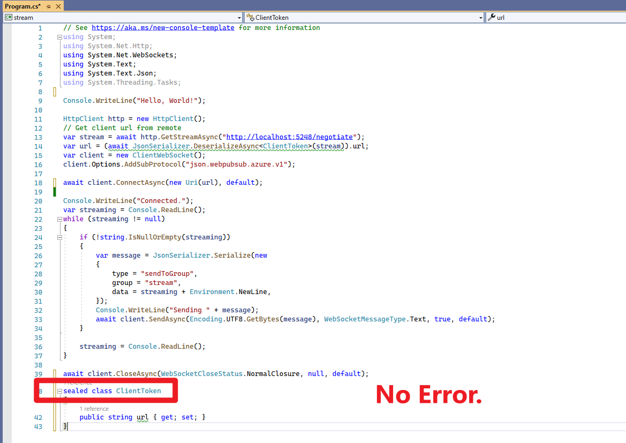Collapse the sealed class ClientToken region
The height and width of the screenshot is (443, 626).
point(59,391)
